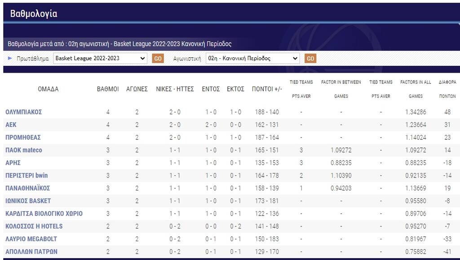Click factor 1.13669 in ΠΑΝΑΘΗΝΑΪΚΟΣ row
This screenshot has height=260, width=460.
click(416, 188)
